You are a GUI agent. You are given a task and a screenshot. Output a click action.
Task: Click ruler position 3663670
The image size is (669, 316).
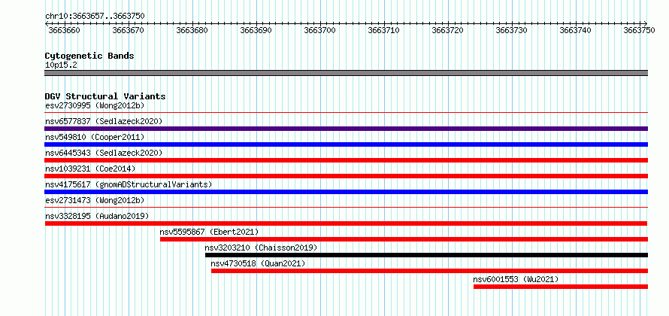pos(128,30)
